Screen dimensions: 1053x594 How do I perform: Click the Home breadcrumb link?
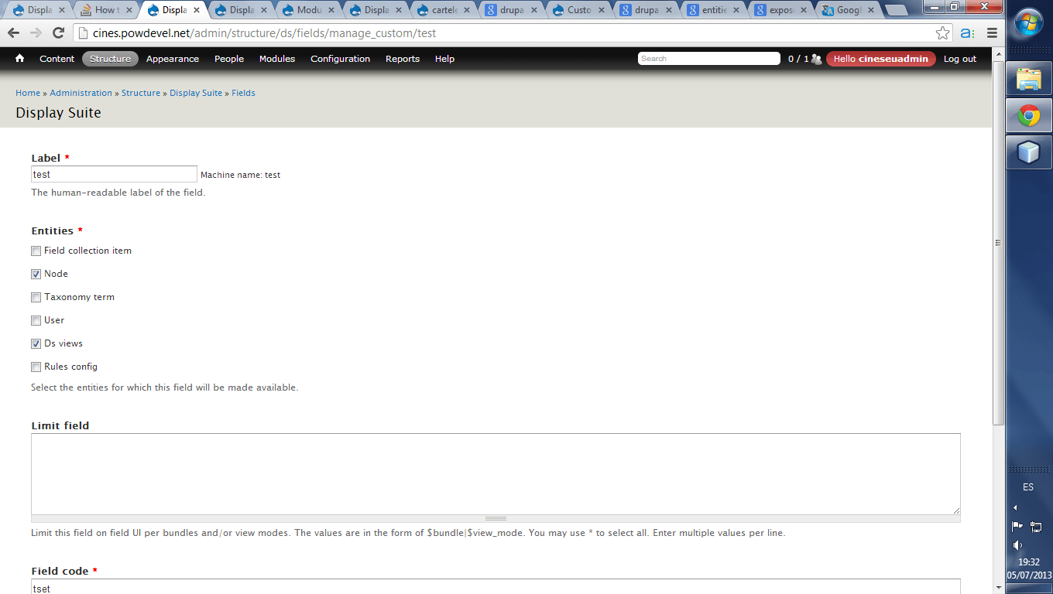coord(28,93)
